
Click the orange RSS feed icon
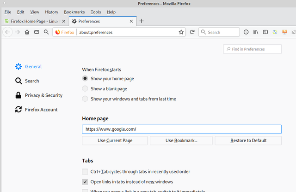(284, 32)
